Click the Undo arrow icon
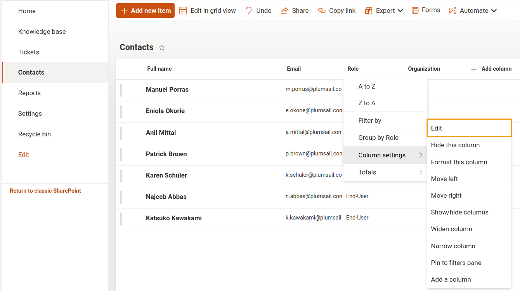 point(249,10)
